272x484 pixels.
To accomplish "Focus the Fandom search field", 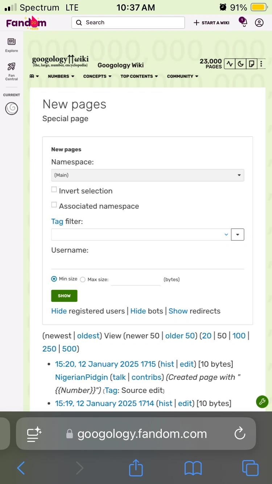I will coord(128,22).
